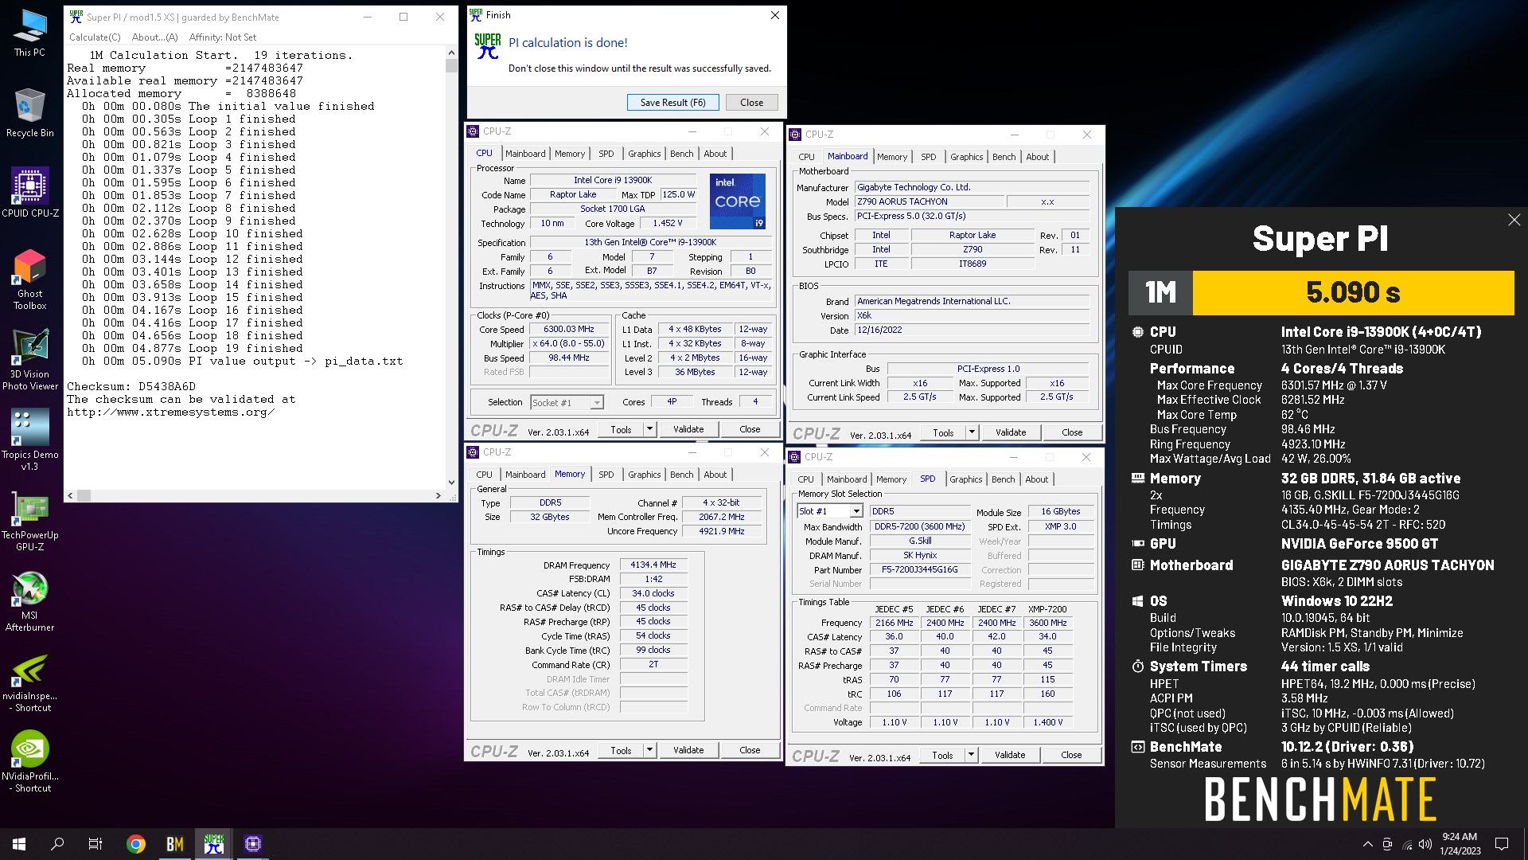Open Ghost Toolbox desktop icon

[30, 279]
